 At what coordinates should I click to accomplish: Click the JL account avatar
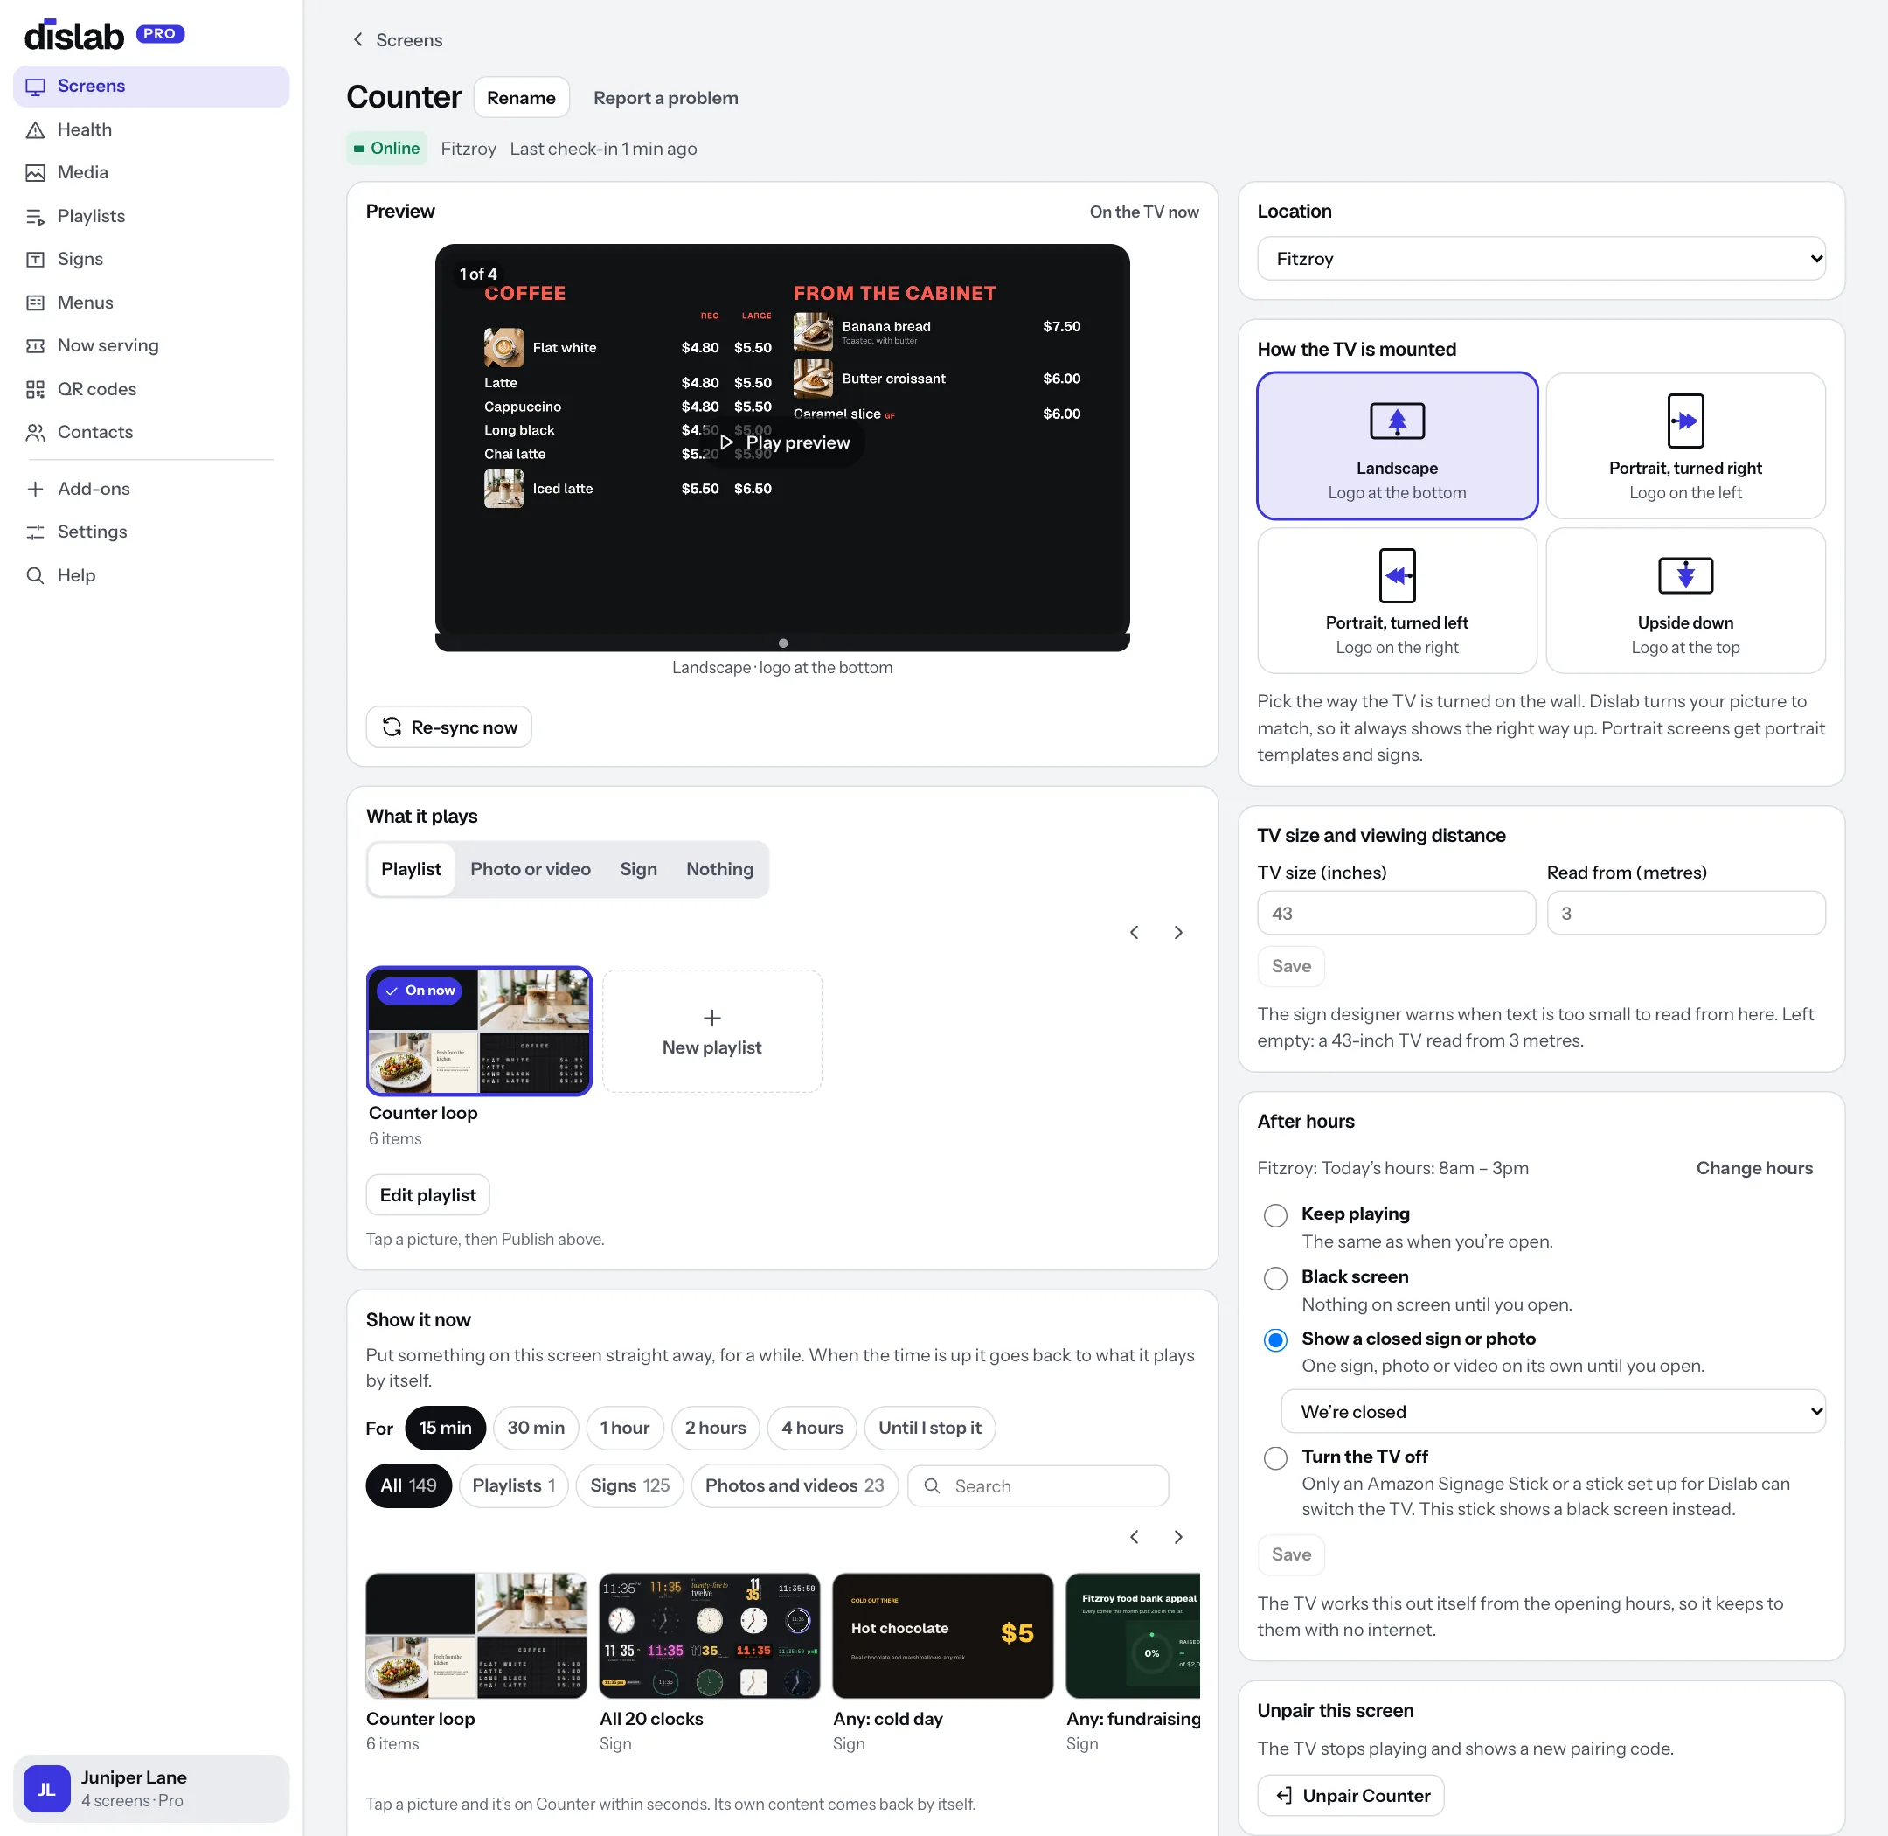(46, 1789)
